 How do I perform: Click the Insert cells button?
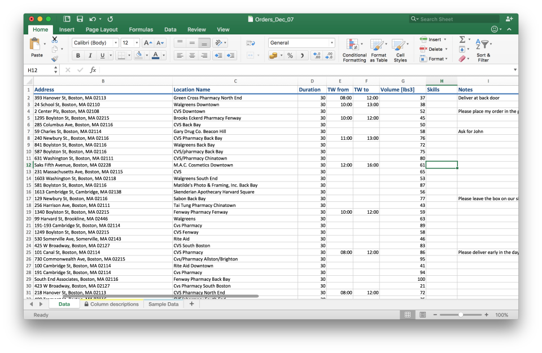pos(431,39)
